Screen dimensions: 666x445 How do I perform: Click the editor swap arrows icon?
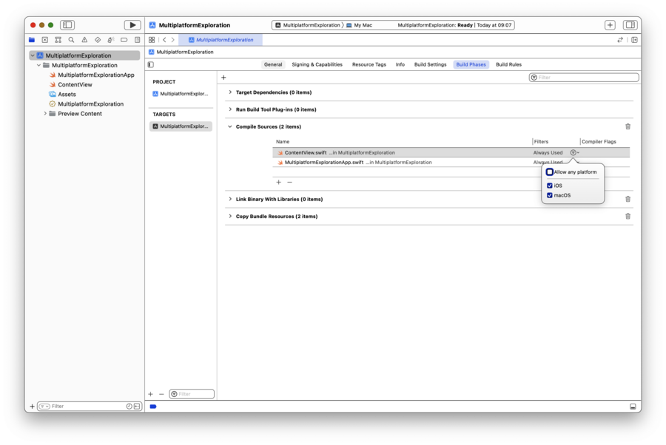click(620, 40)
